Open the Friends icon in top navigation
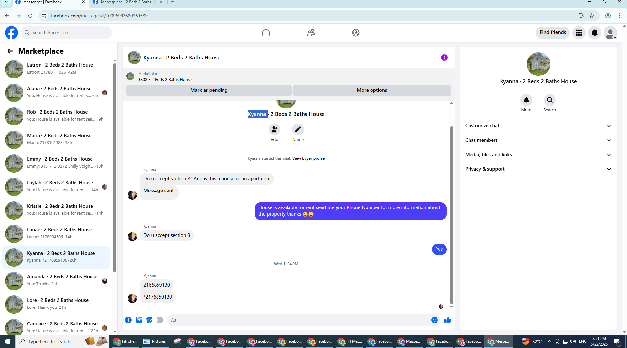This screenshot has width=627, height=348. tap(311, 33)
